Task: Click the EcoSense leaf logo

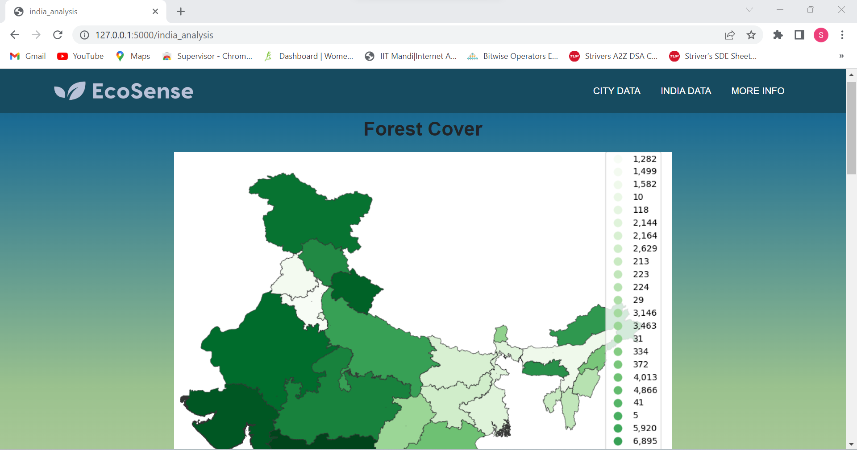Action: [69, 91]
